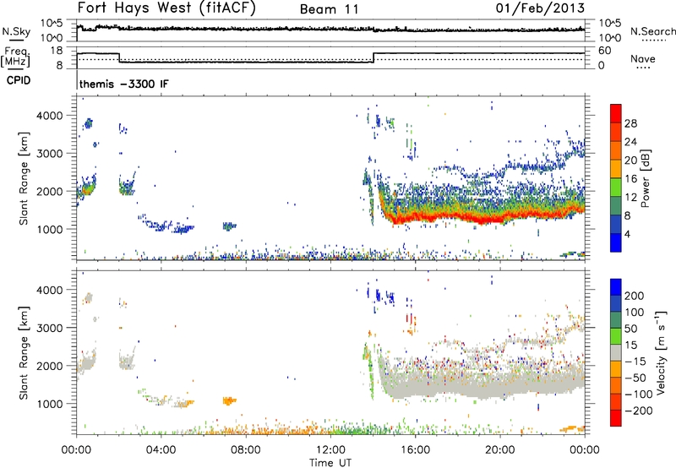Click the '−100' label on Velocity colorbar
Image resolution: width=676 pixels, height=468 pixels.
641,394
